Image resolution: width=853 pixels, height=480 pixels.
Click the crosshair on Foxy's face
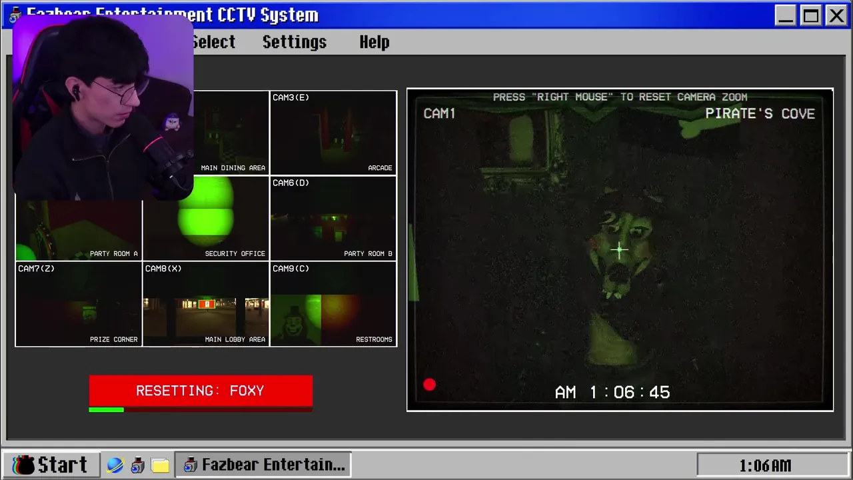click(619, 250)
